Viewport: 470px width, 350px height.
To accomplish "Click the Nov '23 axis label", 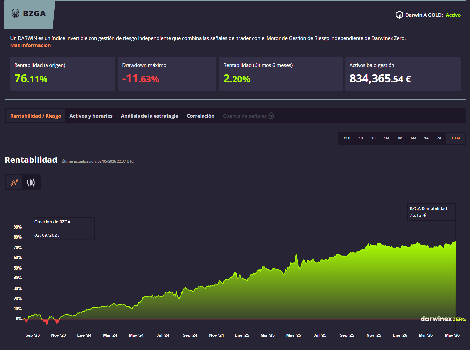I will pyautogui.click(x=58, y=335).
